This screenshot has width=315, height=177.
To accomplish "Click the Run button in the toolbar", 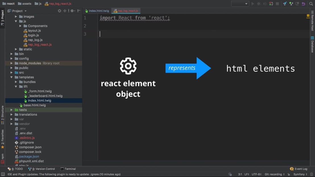I will tap(253, 4).
